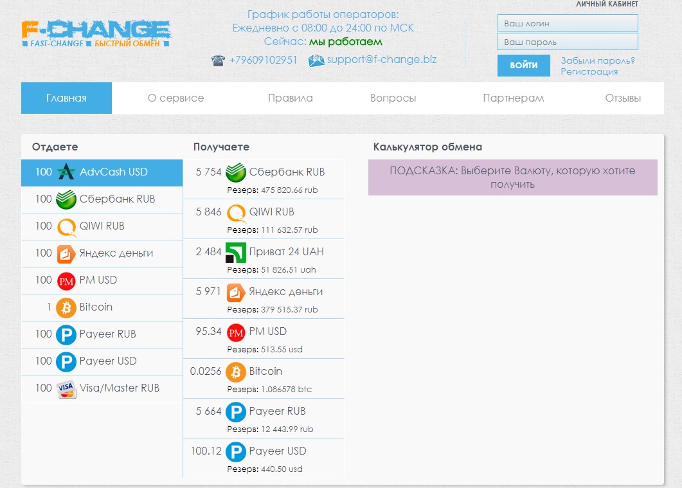Click the QIWI logo in the Отдаете list
The image size is (682, 488).
click(x=67, y=226)
